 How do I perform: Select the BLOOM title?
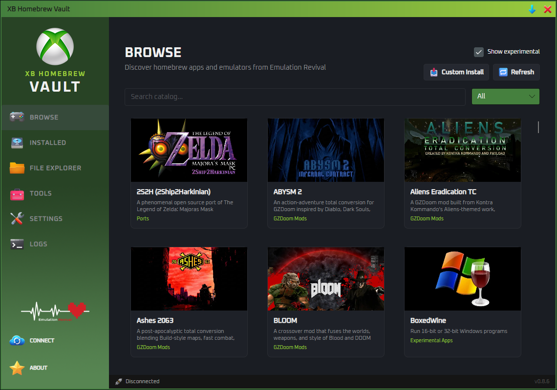point(285,320)
